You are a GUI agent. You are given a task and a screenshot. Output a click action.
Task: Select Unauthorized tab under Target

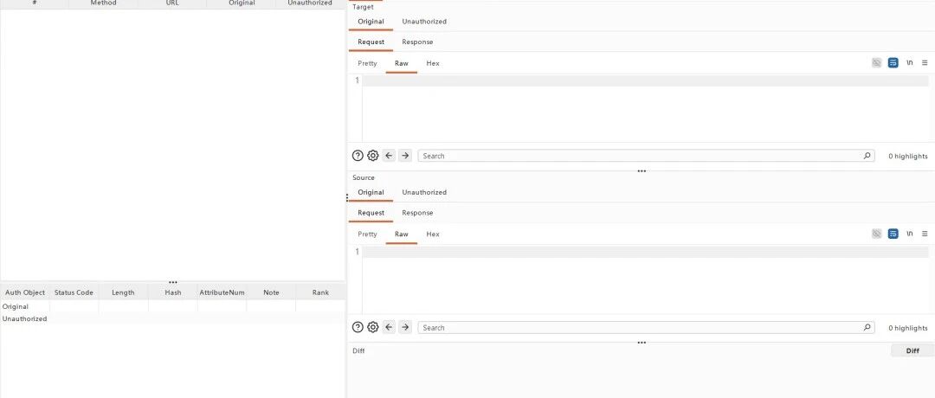point(424,22)
